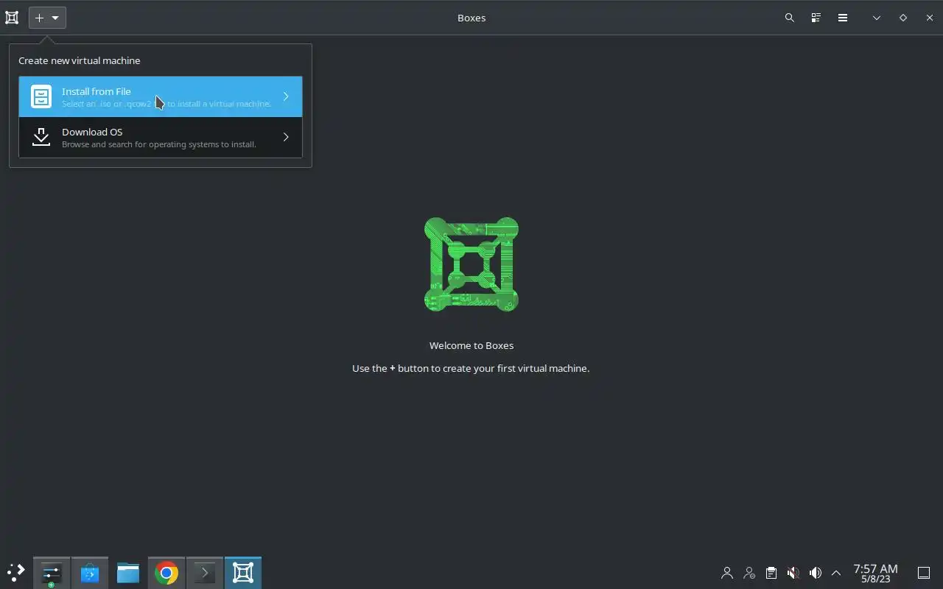This screenshot has height=589, width=943.
Task: Expand hidden system tray icons arrow
Action: tap(836, 573)
